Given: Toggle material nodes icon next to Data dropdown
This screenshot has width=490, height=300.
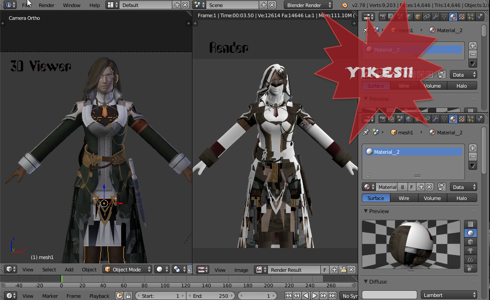Looking at the screenshot, I should coord(442,187).
